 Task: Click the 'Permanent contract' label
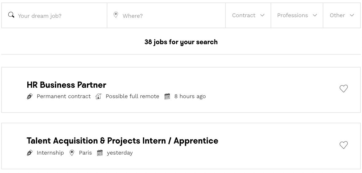coord(64,96)
